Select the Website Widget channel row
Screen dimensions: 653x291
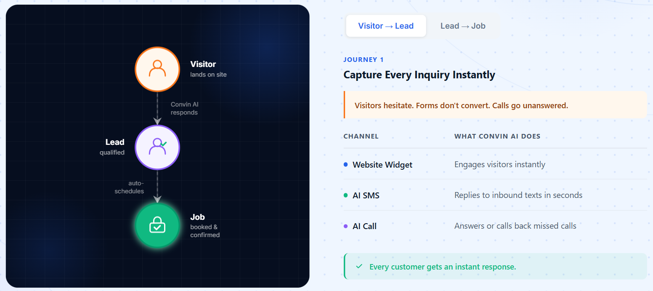pyautogui.click(x=495, y=165)
